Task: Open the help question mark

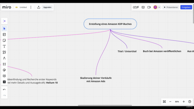Action: (x=190, y=102)
